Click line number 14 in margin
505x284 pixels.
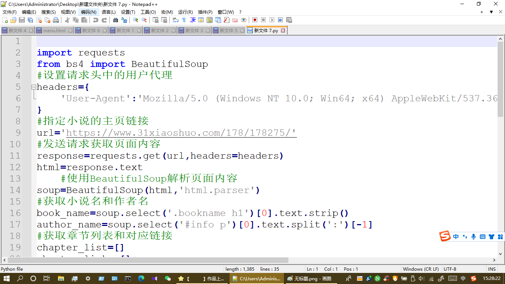[x=15, y=190]
